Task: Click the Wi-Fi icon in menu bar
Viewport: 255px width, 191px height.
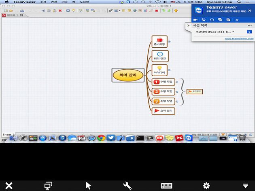Action: coord(157,2)
